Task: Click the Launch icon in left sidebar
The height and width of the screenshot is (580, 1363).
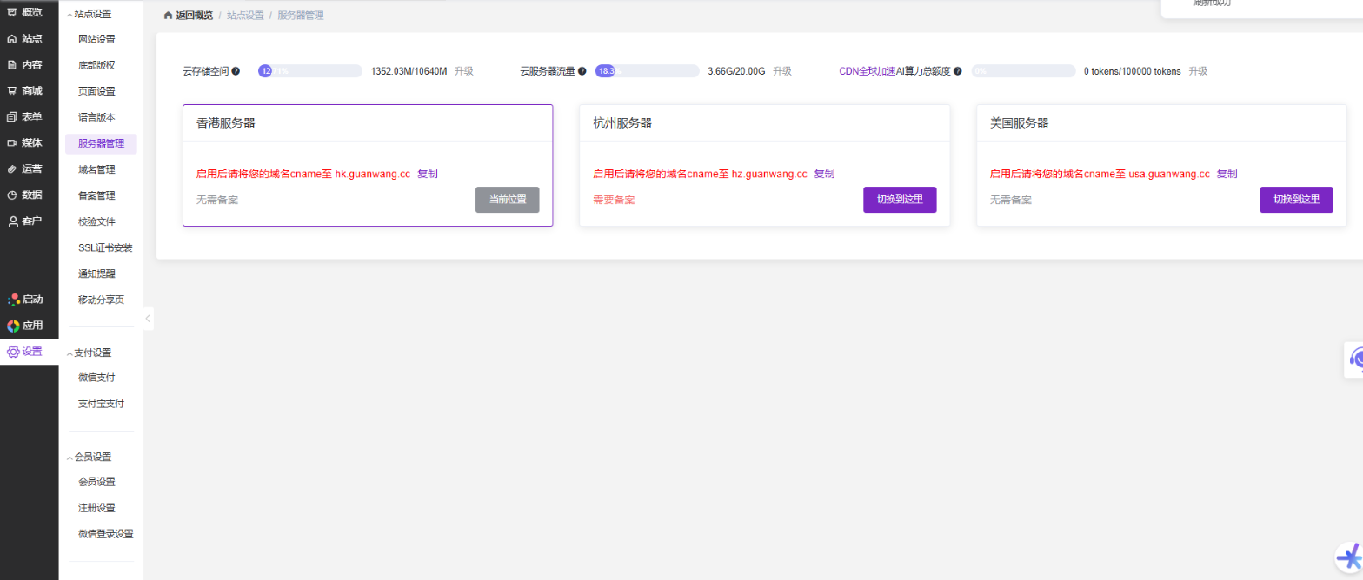Action: (13, 300)
